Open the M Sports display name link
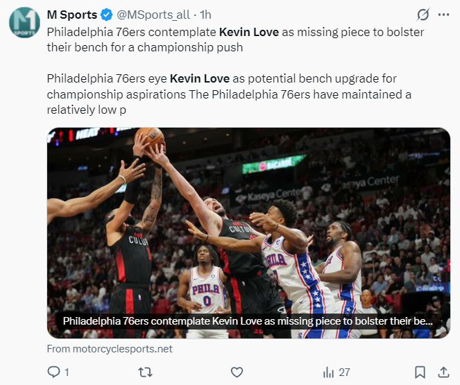Image resolution: width=460 pixels, height=385 pixels. pyautogui.click(x=71, y=15)
